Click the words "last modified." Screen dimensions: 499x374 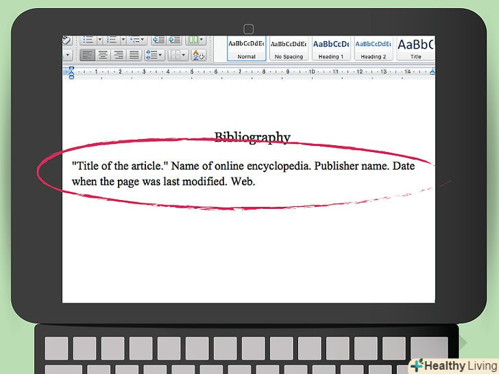(195, 182)
